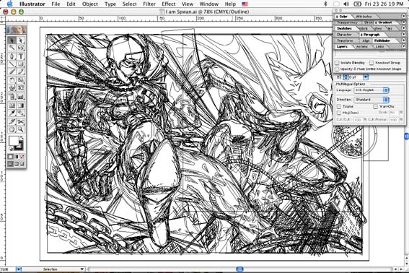Select the Eyedropper tool

point(12,113)
